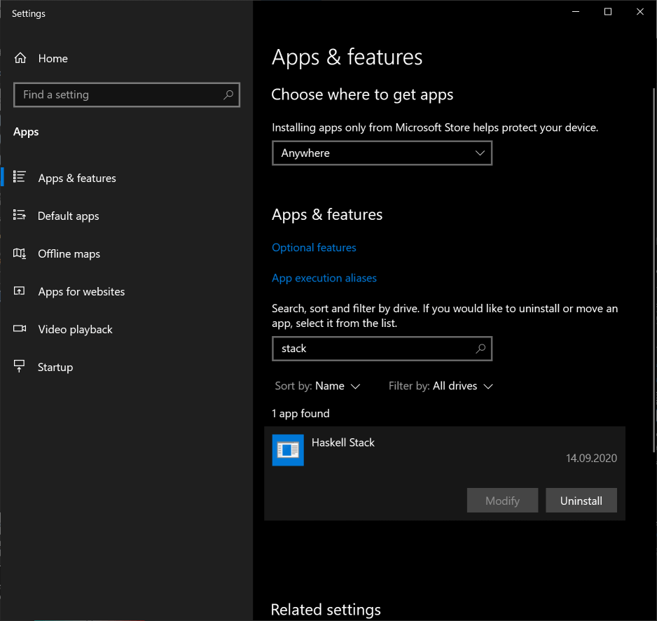Open Apps for websites settings
The height and width of the screenshot is (621, 657).
coord(20,291)
